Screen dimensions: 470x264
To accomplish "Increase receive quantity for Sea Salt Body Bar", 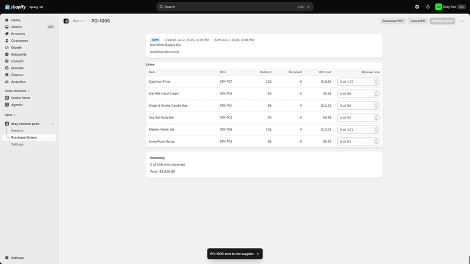I will coord(376,116).
